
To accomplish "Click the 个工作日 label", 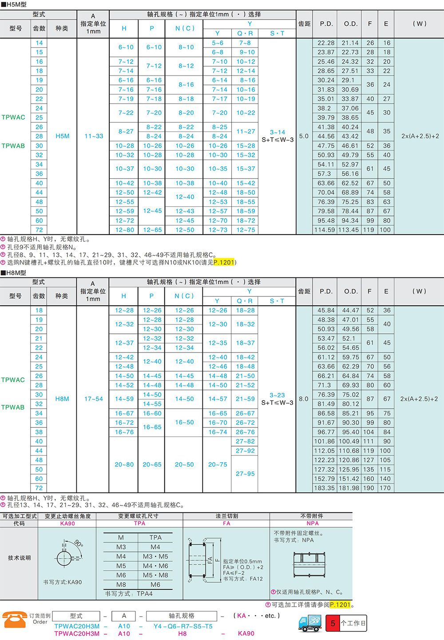I will click(353, 623).
